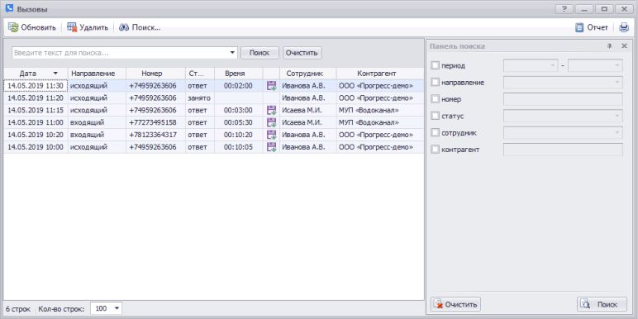Viewport: 638px width, 319px height.
Task: Click the номер filter input field
Action: pos(563,99)
